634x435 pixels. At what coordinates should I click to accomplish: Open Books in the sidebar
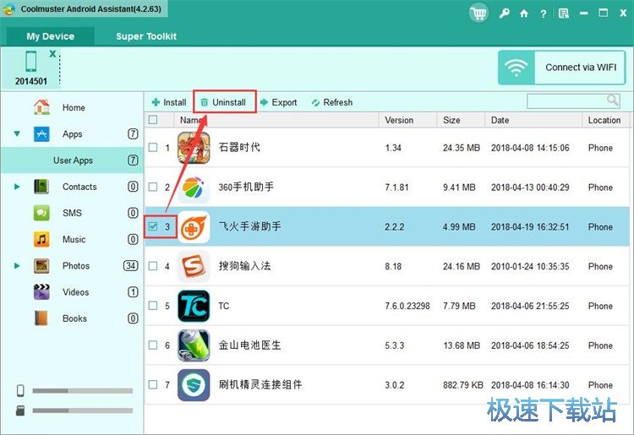(72, 318)
